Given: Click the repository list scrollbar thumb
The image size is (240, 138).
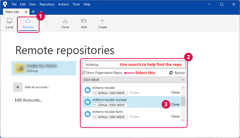Looking at the screenshot, I should pos(183,101).
